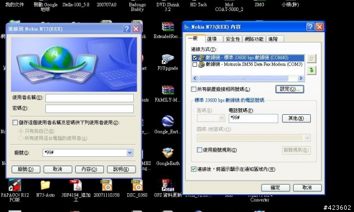Expand the 撥號 *99# number dropdown
Screen dimensions: 354x212
click(129, 153)
